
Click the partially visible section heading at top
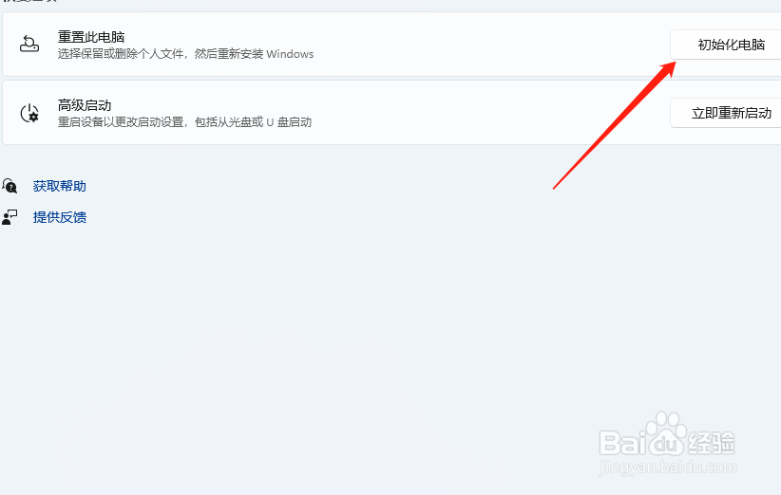point(29,1)
